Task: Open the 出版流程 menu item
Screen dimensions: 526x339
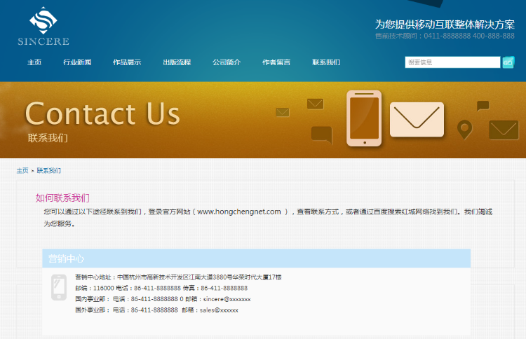Action: [x=177, y=62]
